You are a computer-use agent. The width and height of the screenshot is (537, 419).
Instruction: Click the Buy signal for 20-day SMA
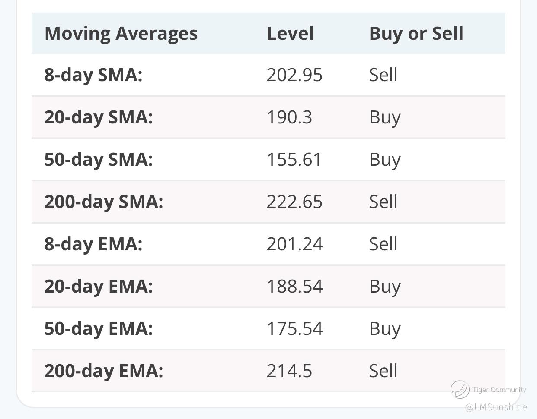pyautogui.click(x=385, y=117)
